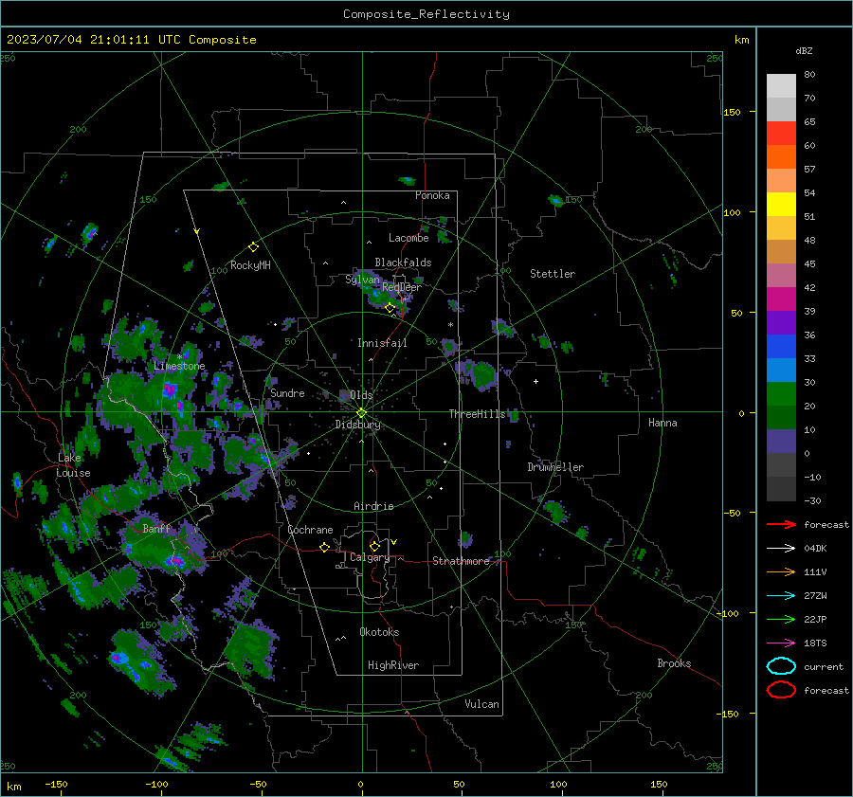Click the Hanna label
Viewport: 853px width, 797px height.
[662, 423]
